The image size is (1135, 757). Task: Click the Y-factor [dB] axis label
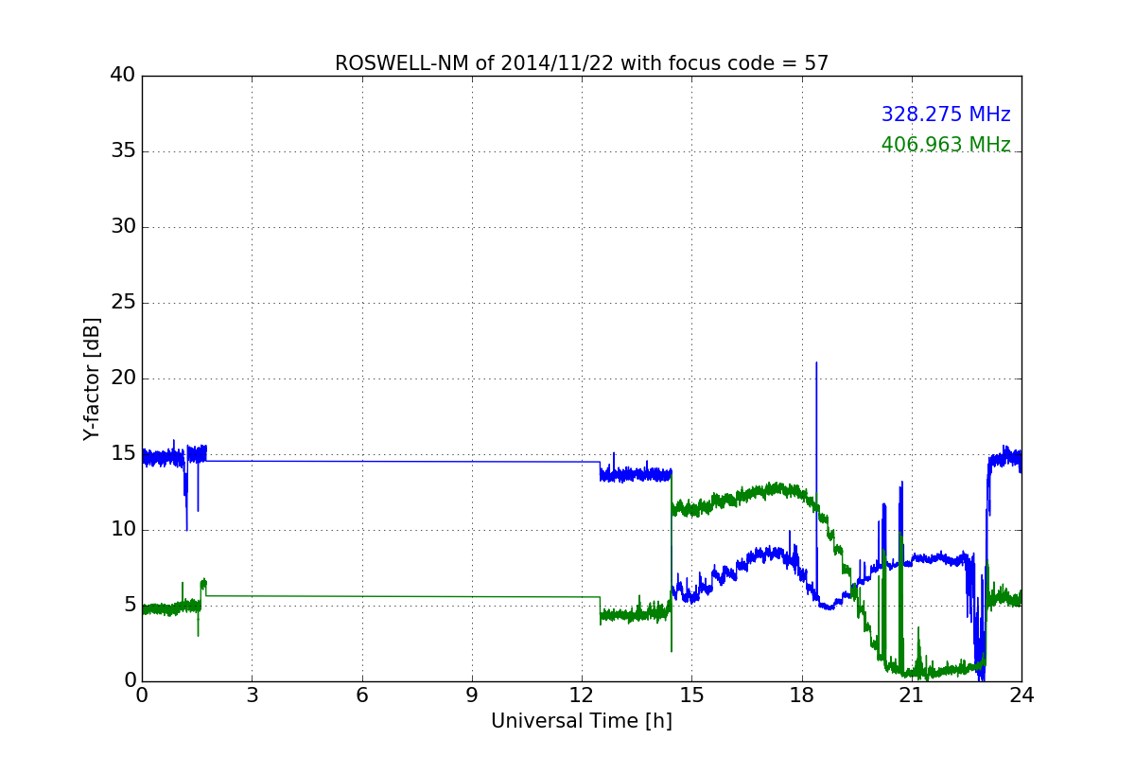[x=91, y=378]
